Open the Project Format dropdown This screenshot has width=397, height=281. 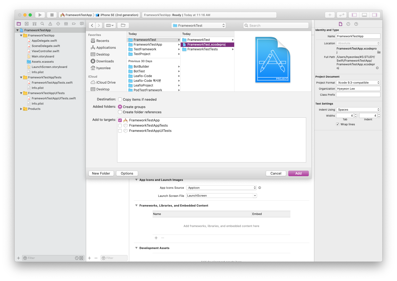(358, 83)
